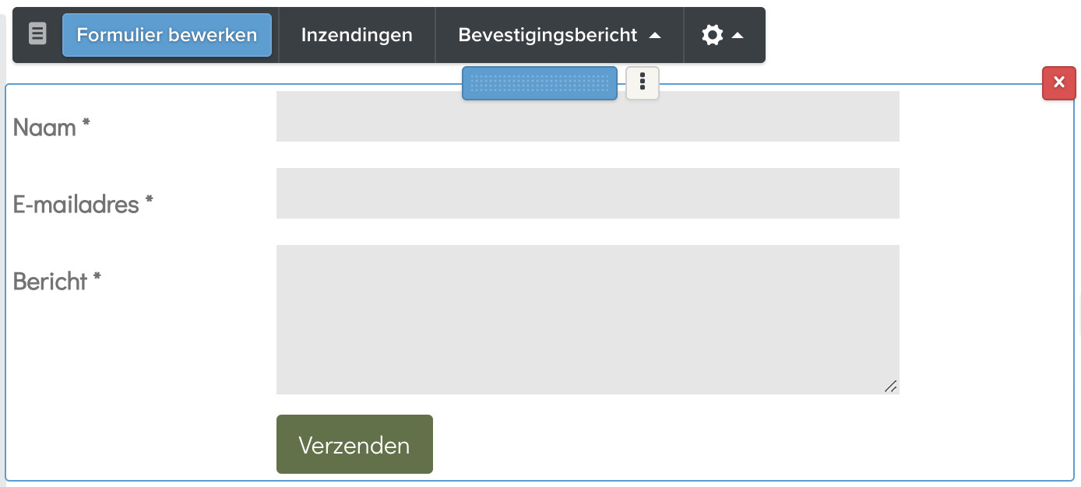Place cursor in the Bericht textarea
The width and height of the screenshot is (1081, 487).
(x=587, y=319)
